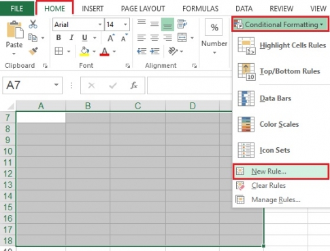Align text right
The image size is (330, 251).
click(167, 38)
